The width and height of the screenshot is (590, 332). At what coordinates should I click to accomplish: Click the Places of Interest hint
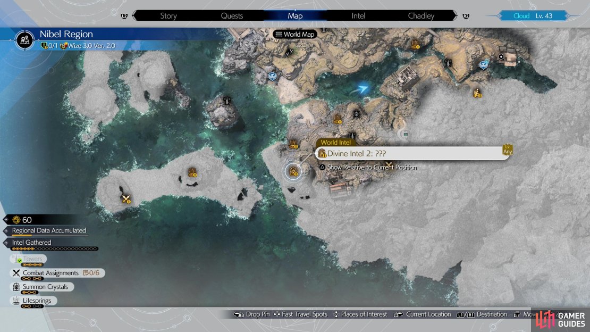pyautogui.click(x=360, y=314)
